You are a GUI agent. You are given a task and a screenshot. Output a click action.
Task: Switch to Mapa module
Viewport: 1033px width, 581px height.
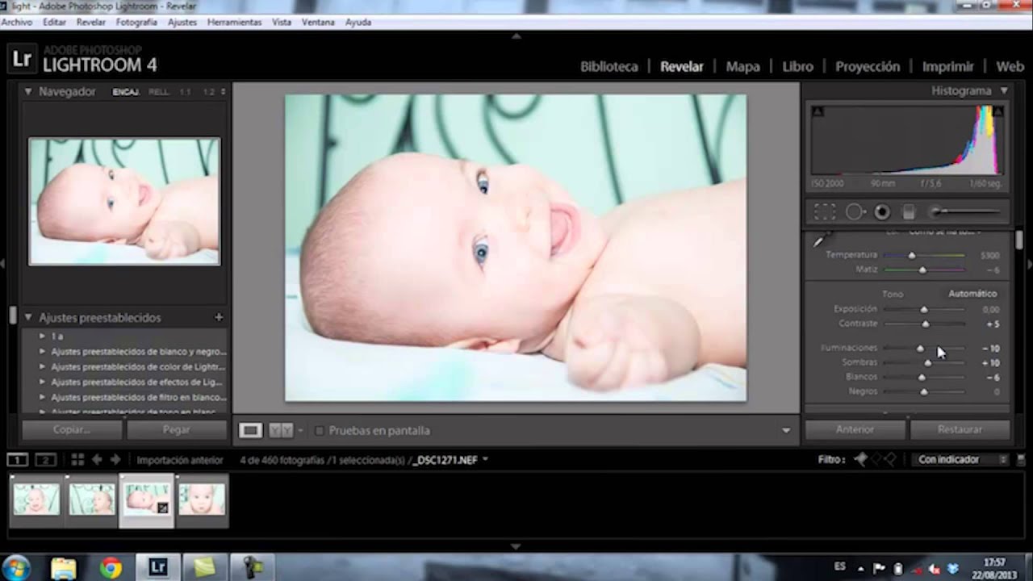point(742,67)
